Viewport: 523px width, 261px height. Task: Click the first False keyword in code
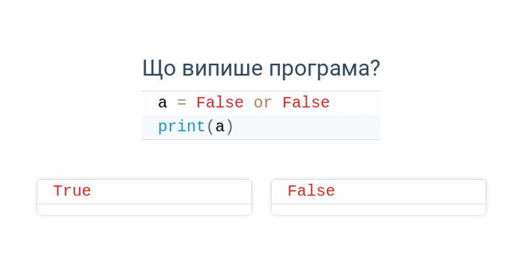pyautogui.click(x=220, y=102)
